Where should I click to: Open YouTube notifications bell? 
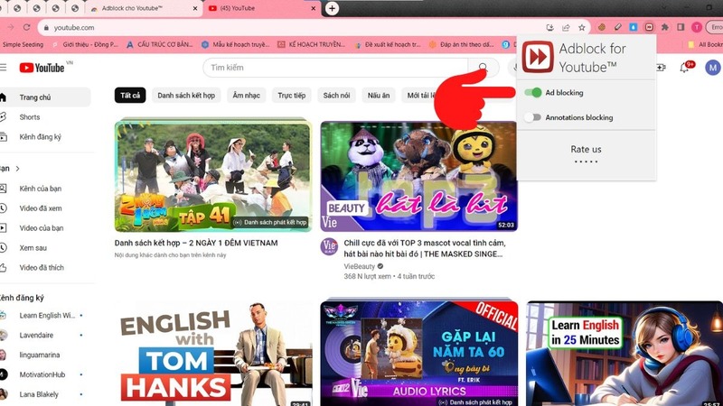[685, 68]
